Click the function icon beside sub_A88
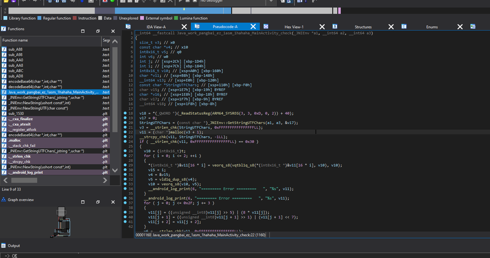 [4, 49]
